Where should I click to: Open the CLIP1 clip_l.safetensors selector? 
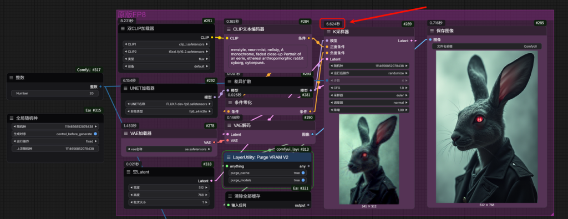166,44
